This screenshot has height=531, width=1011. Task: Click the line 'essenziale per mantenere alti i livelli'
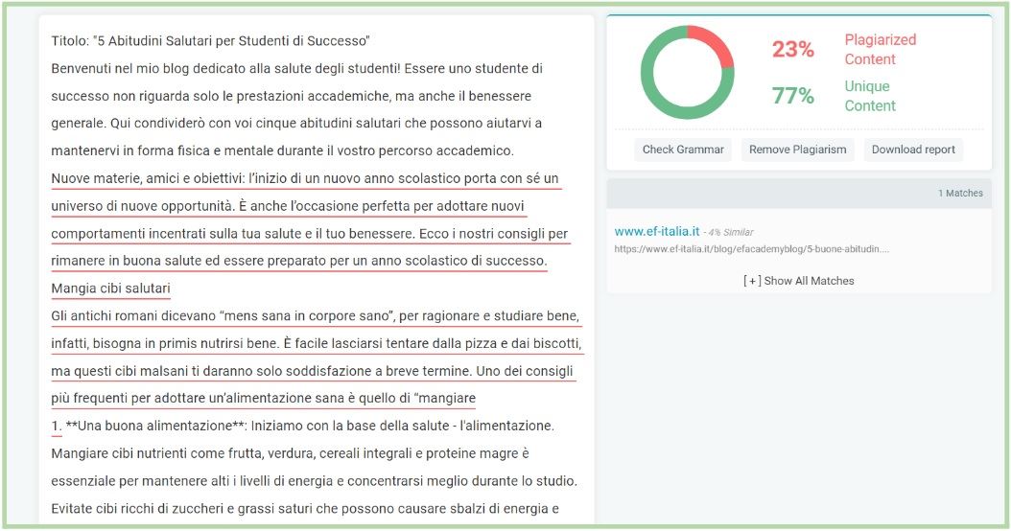click(x=314, y=481)
